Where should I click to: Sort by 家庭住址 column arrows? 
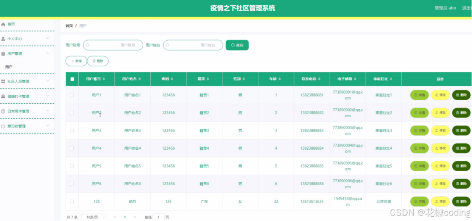391,79
